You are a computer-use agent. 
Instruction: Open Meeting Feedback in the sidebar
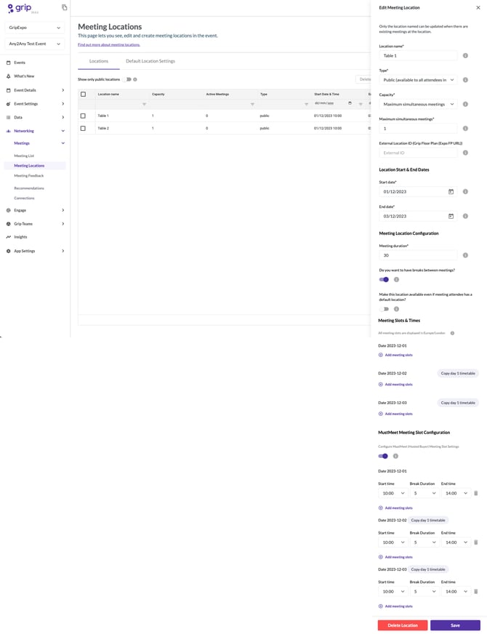pos(29,175)
